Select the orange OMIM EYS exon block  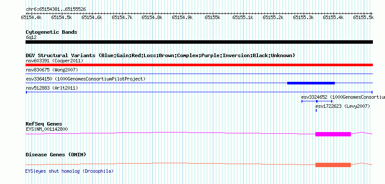click(x=333, y=165)
